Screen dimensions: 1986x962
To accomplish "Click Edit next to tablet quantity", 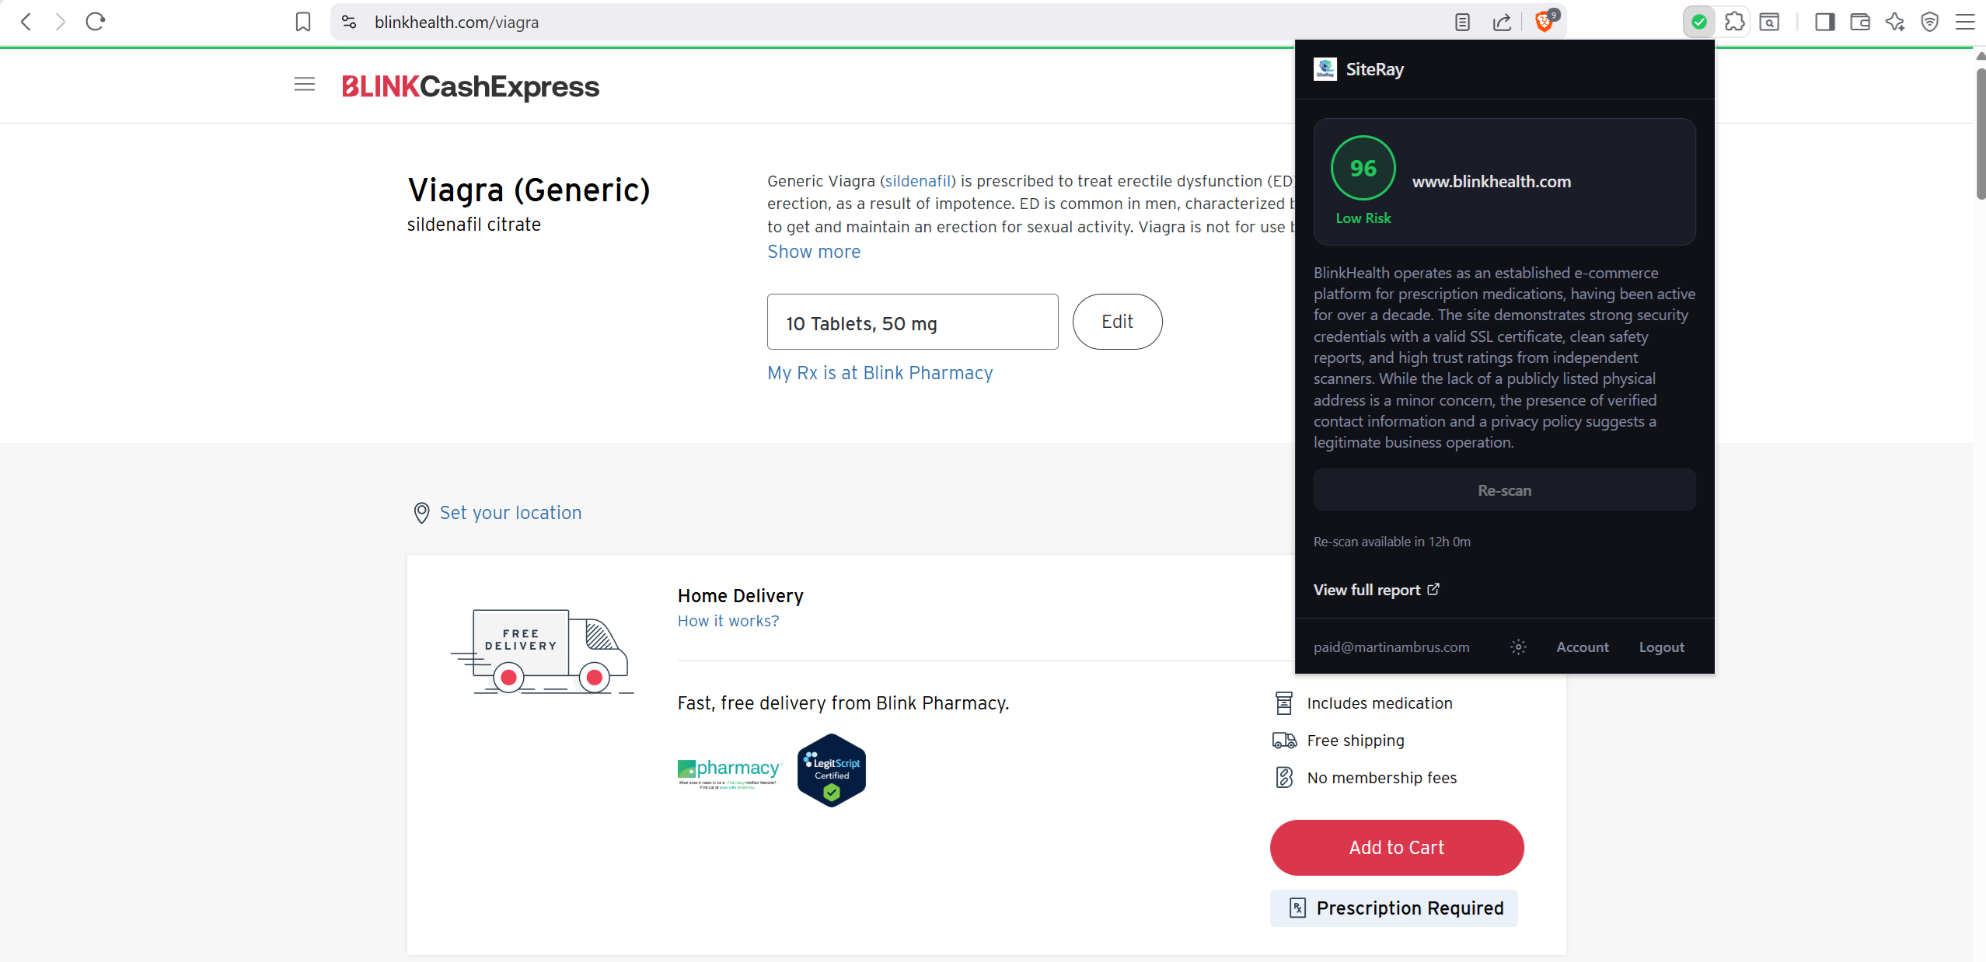I will pos(1117,322).
